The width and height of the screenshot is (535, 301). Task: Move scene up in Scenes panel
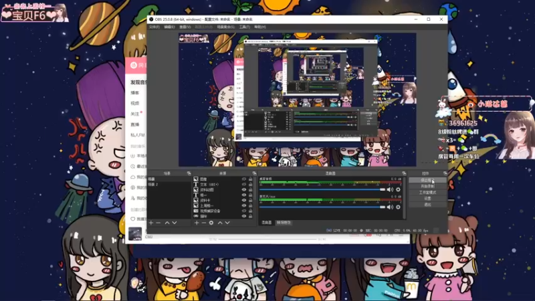click(167, 223)
